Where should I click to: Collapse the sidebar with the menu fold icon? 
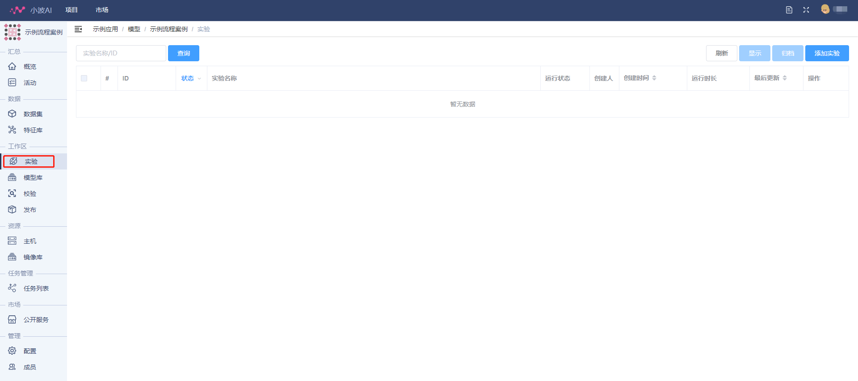pos(78,29)
